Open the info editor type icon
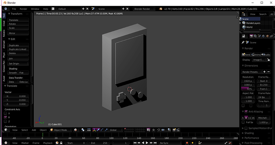Screen dimensions: 275x145 [6, 9]
